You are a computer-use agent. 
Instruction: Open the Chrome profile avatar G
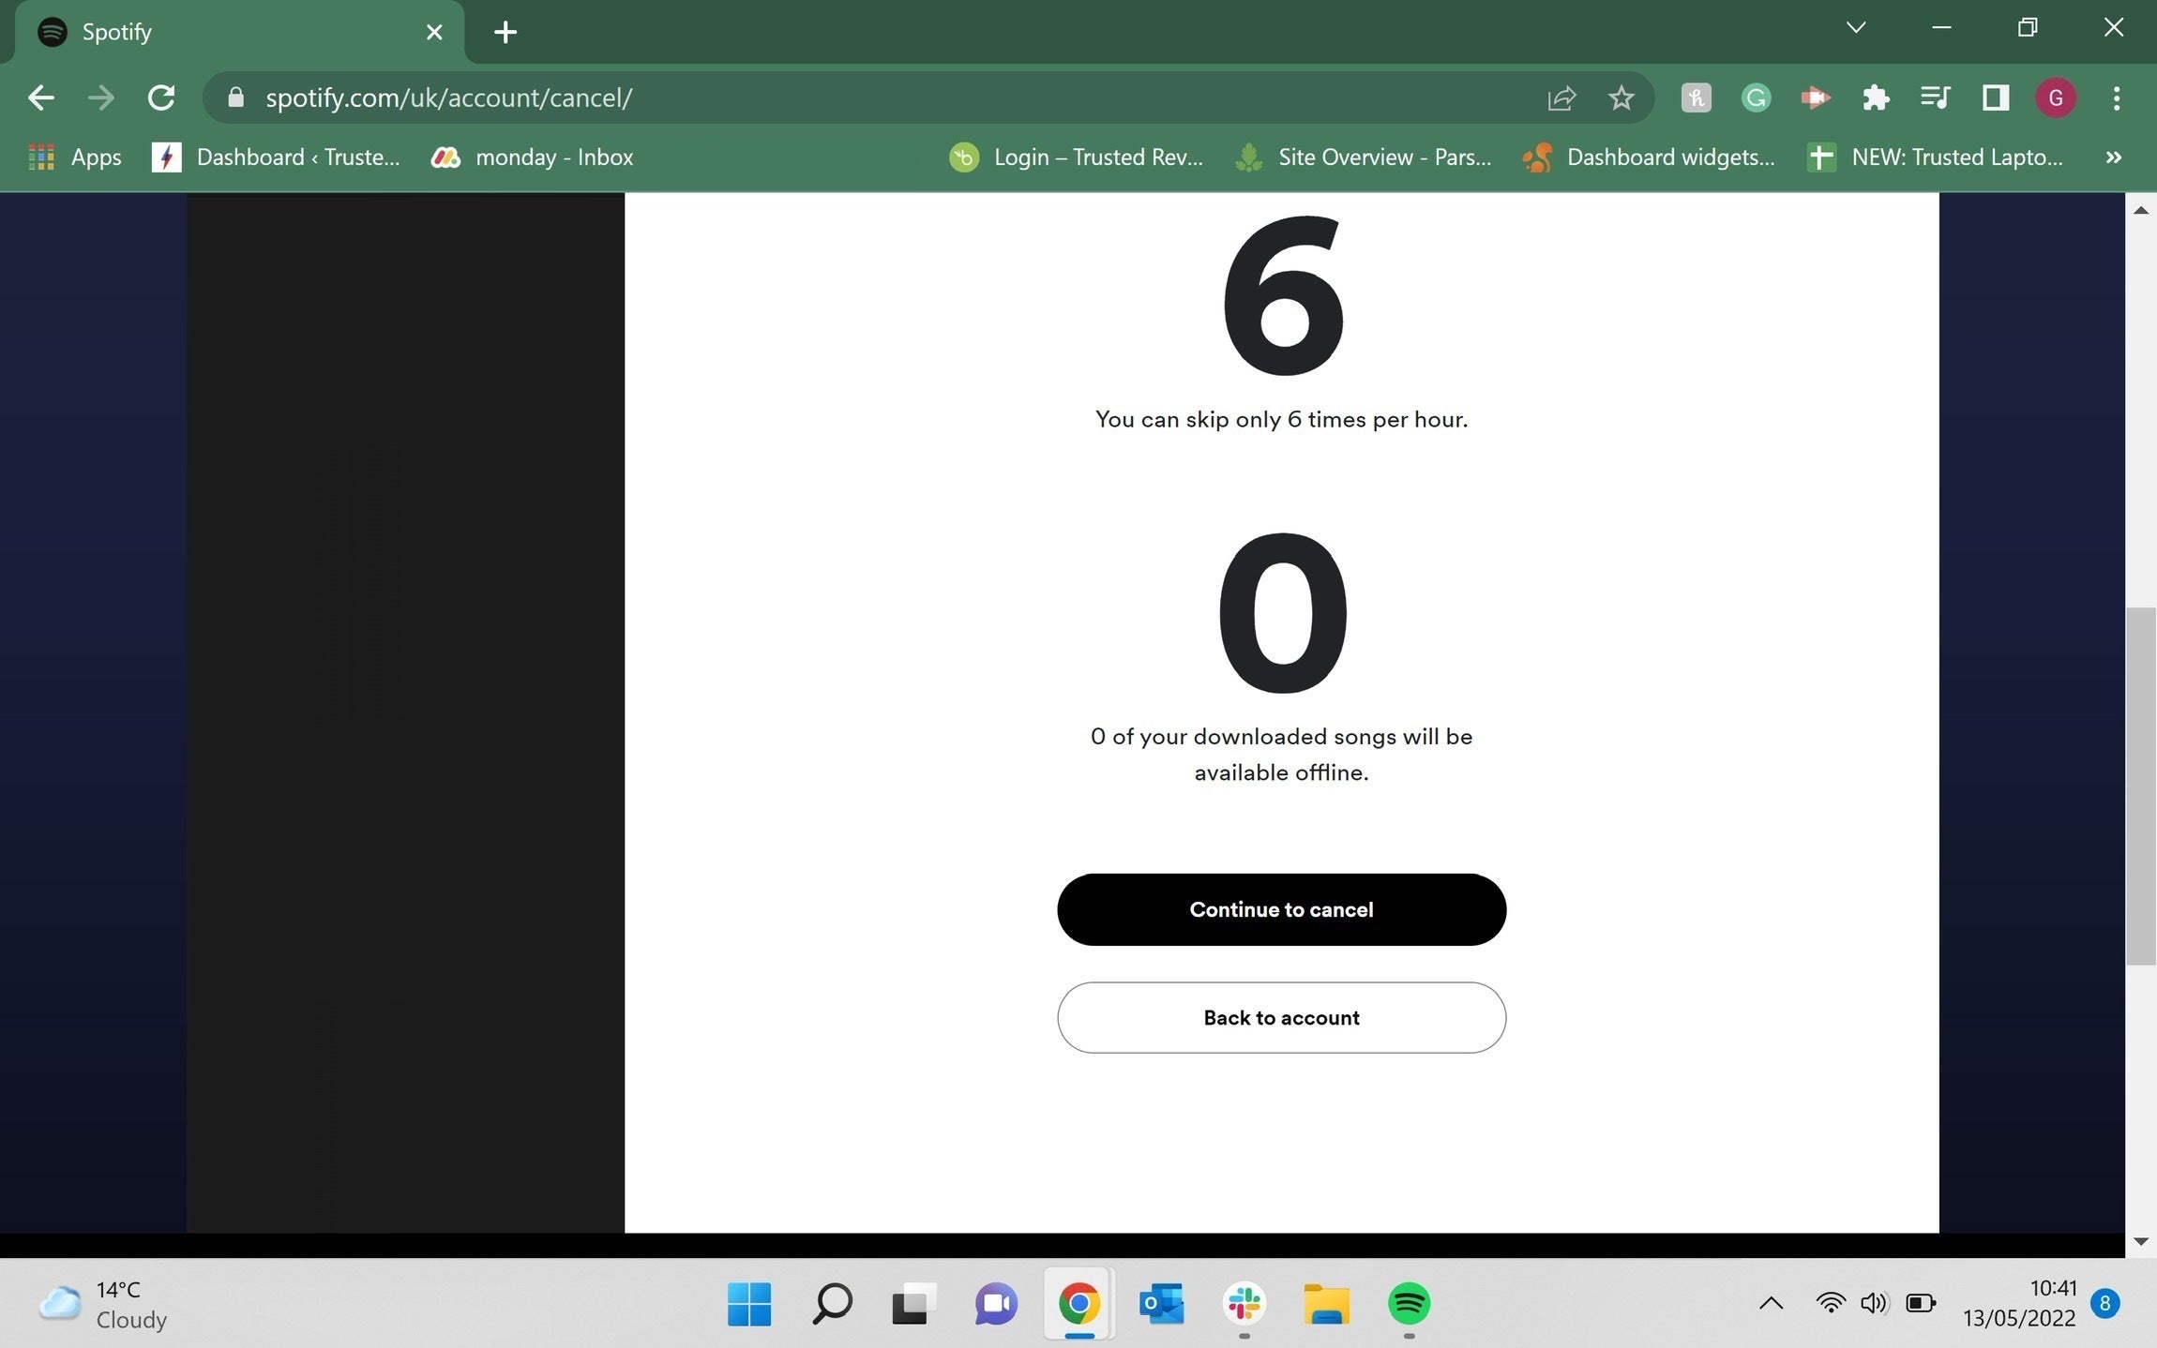coord(2056,97)
